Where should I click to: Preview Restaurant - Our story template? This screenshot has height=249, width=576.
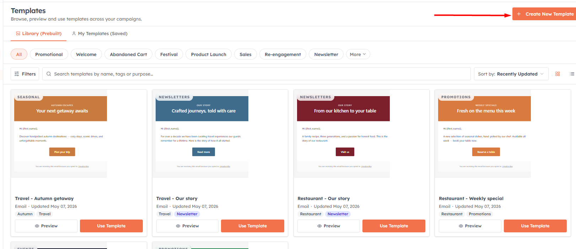(329, 226)
